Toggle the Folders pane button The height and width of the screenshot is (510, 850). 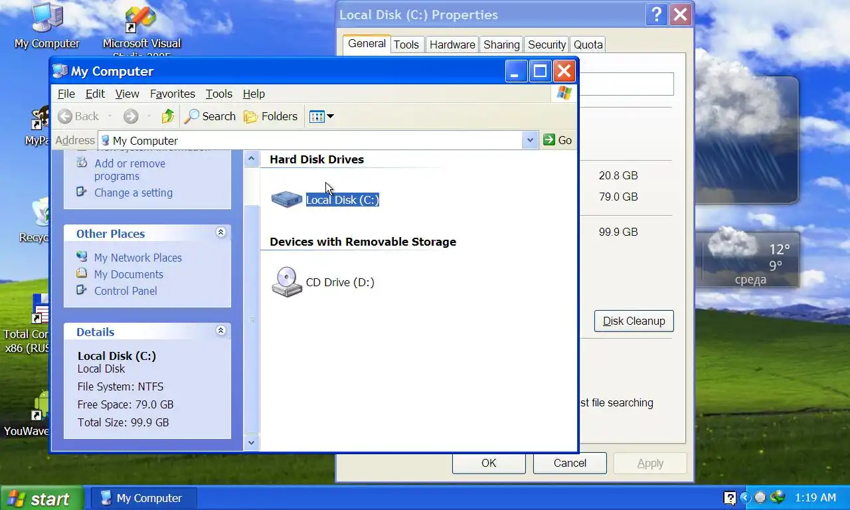click(270, 116)
